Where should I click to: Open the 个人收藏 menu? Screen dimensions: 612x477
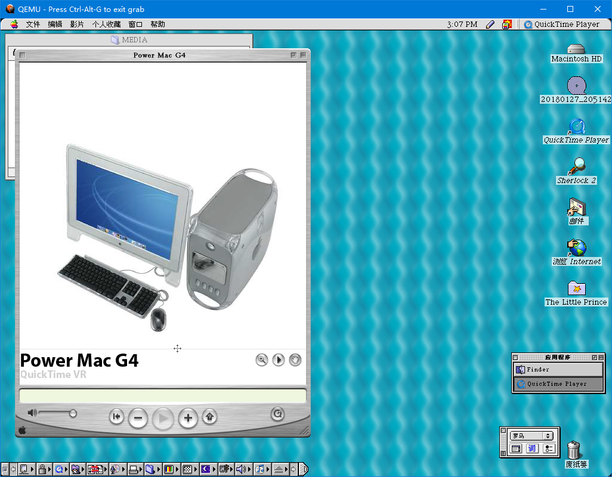coord(106,24)
